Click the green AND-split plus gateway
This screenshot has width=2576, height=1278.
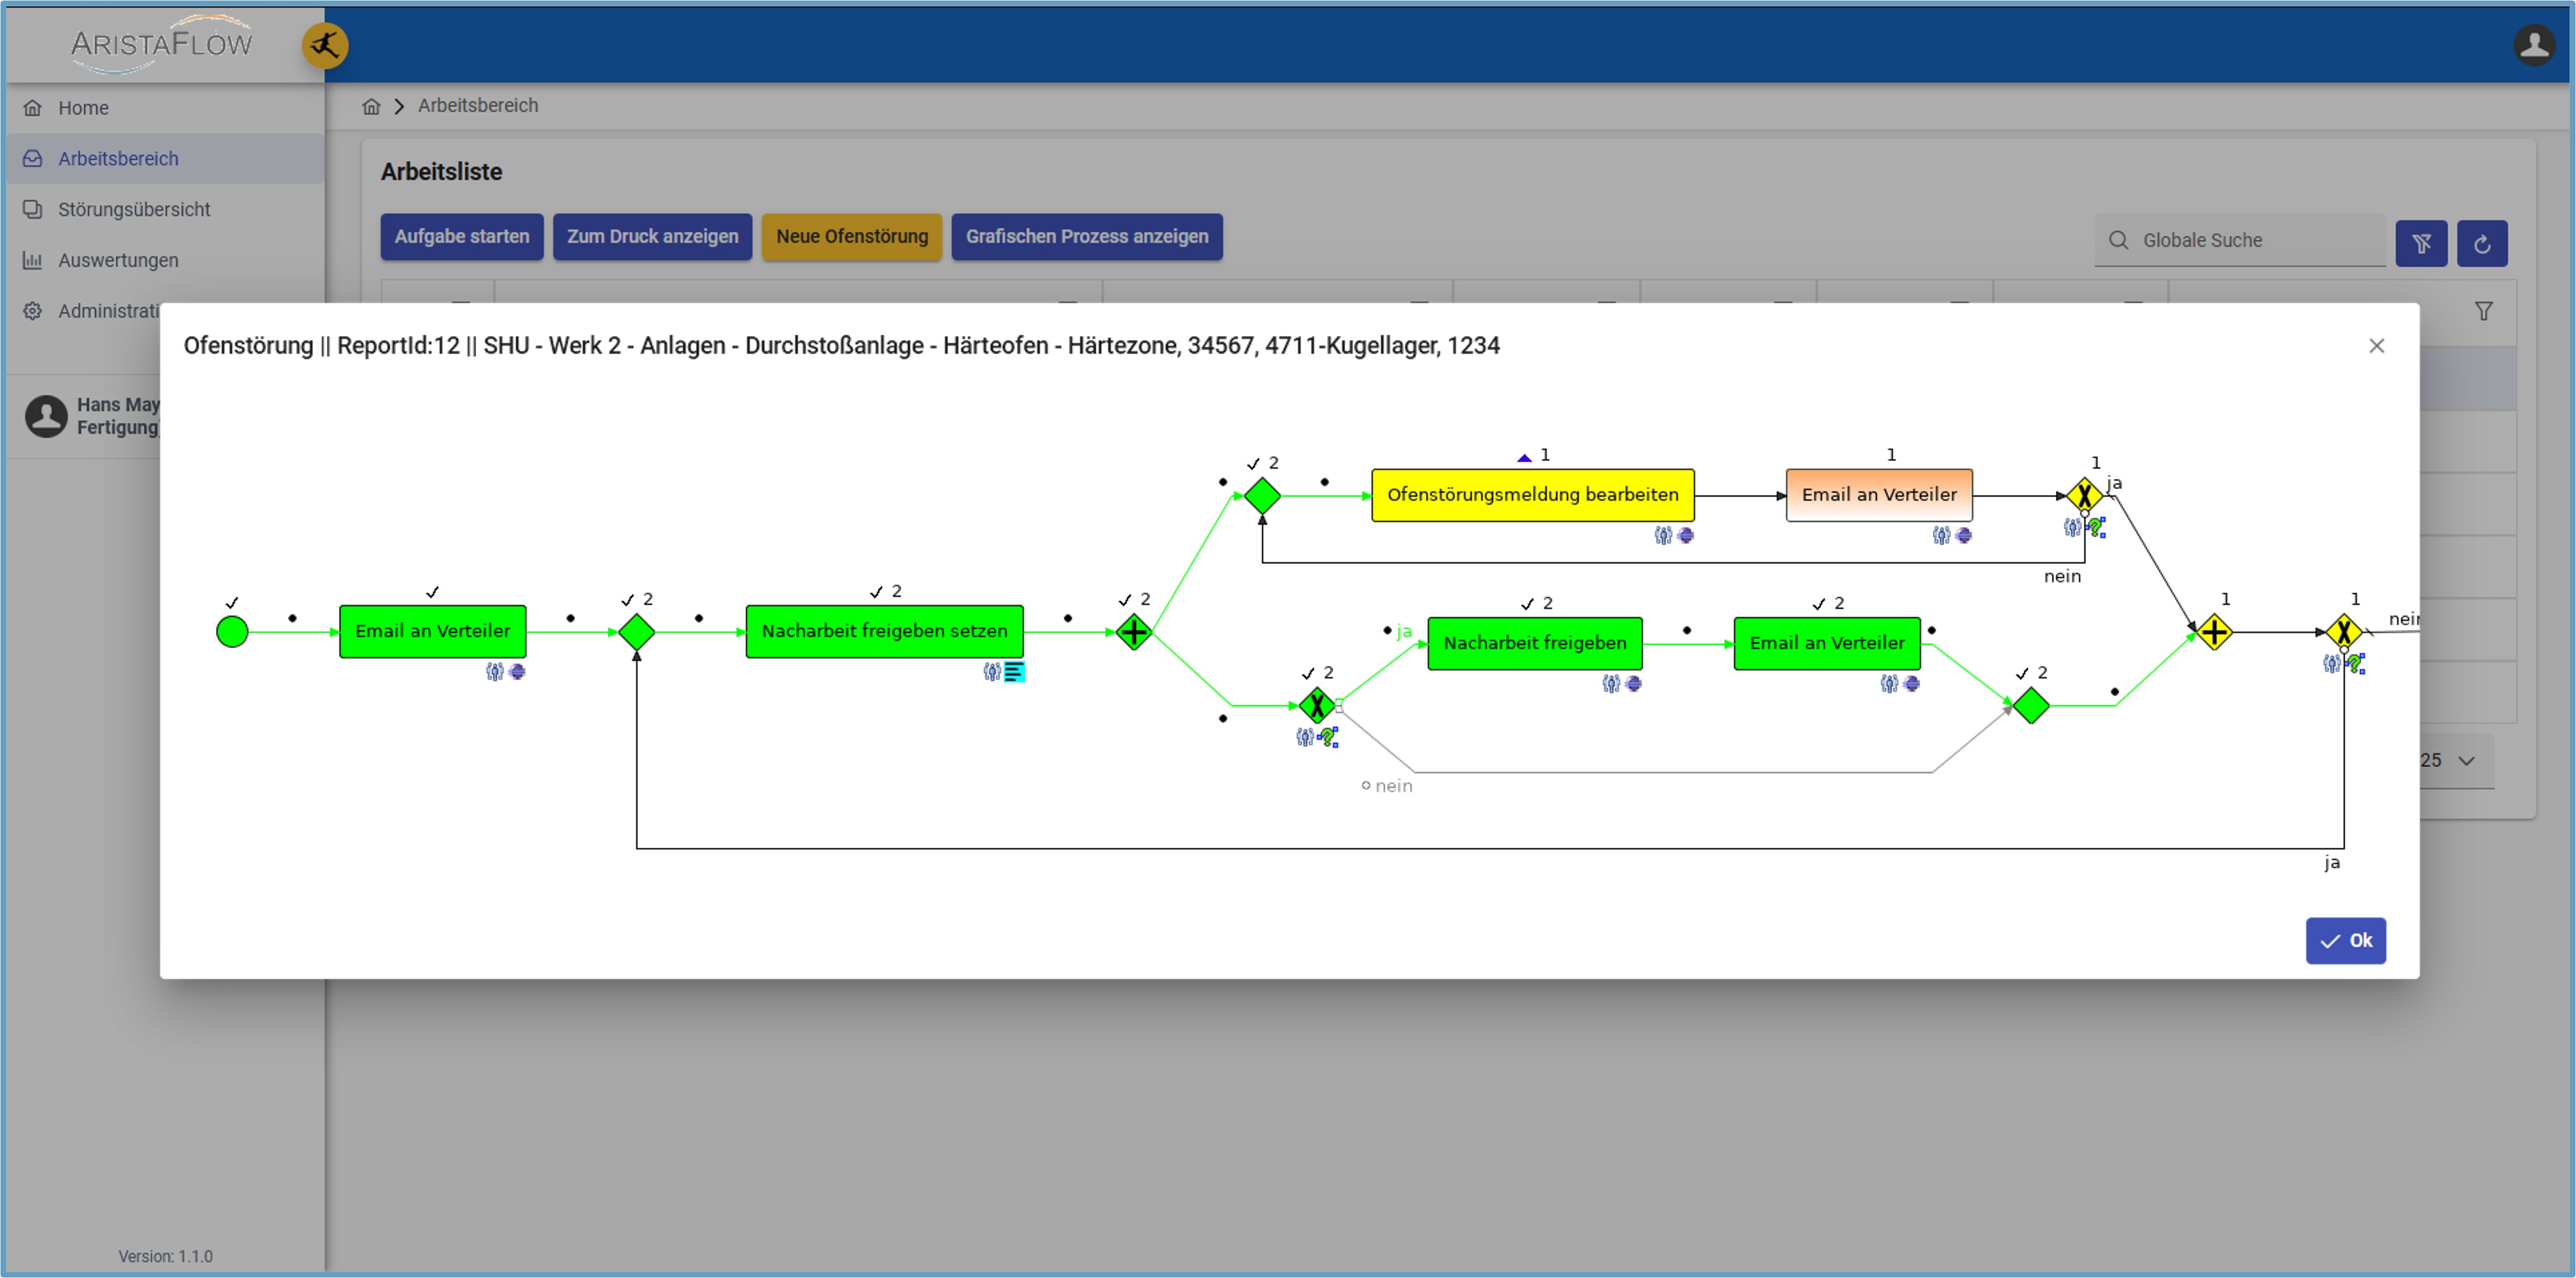point(1134,632)
